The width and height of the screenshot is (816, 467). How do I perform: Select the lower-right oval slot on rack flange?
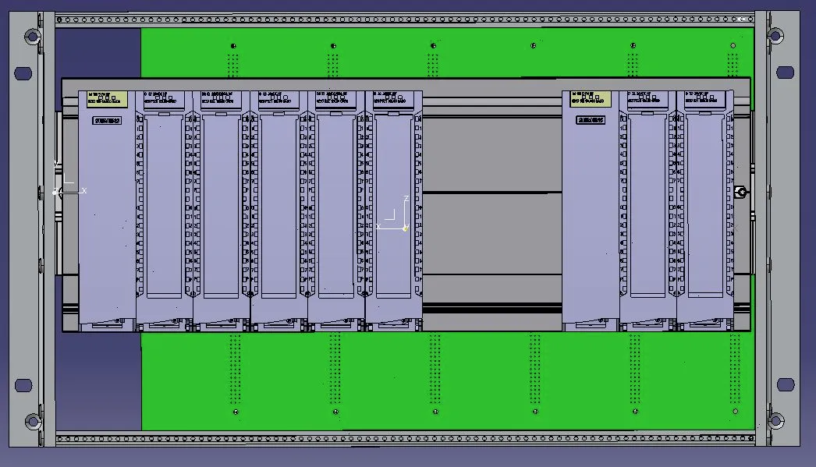tap(786, 385)
